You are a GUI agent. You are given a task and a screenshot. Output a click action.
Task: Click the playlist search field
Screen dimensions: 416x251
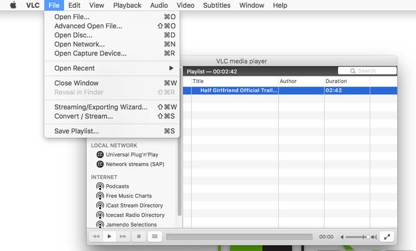click(x=367, y=71)
